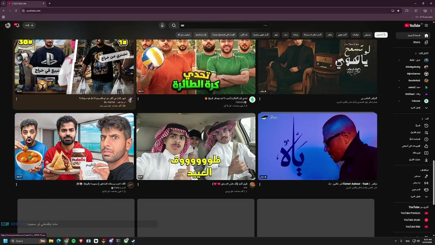Open Live broadcast in Explore section
The height and width of the screenshot is (245, 435).
420,183
